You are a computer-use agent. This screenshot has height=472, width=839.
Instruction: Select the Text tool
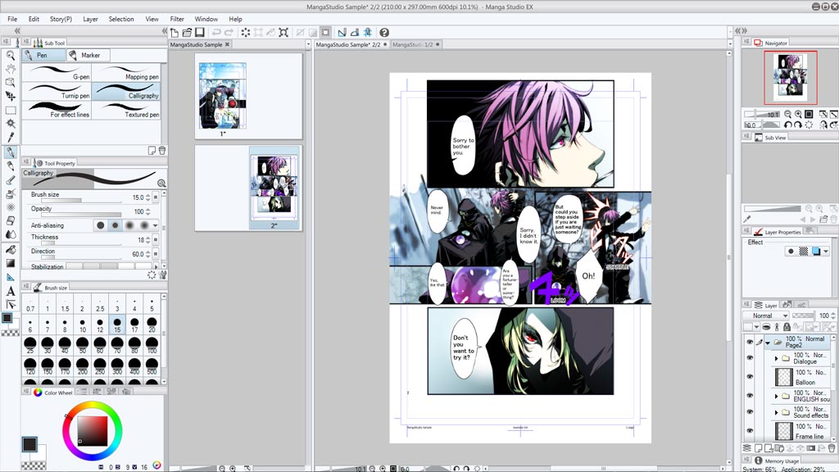click(x=11, y=291)
